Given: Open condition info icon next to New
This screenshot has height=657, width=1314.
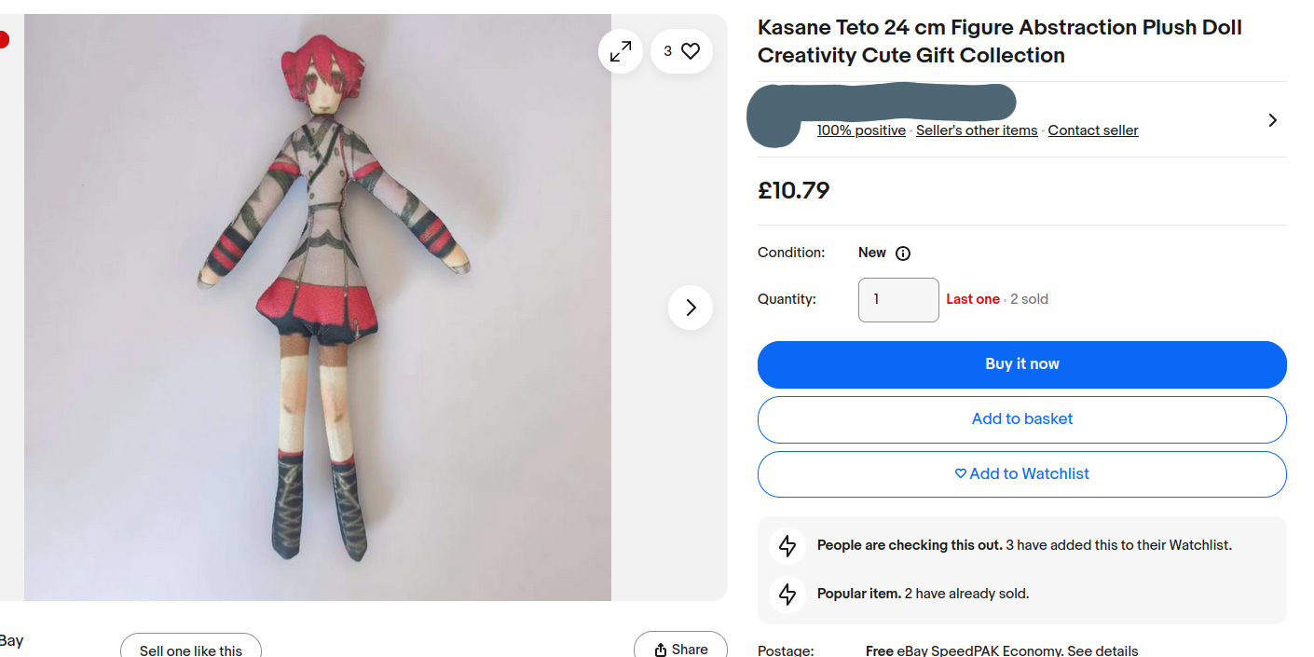Looking at the screenshot, I should 903,253.
